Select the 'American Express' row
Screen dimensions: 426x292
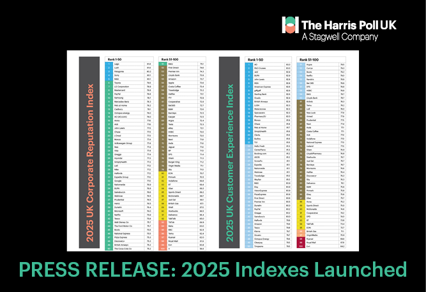click(x=268, y=87)
